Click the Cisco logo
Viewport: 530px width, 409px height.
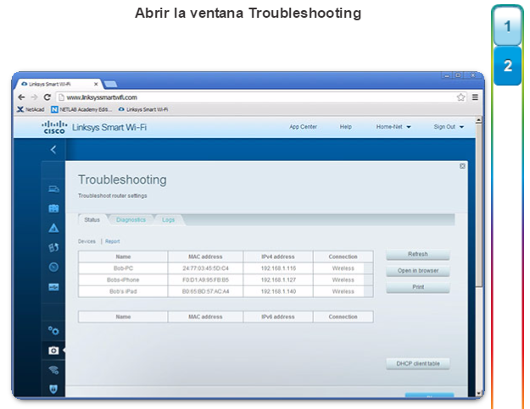click(54, 127)
